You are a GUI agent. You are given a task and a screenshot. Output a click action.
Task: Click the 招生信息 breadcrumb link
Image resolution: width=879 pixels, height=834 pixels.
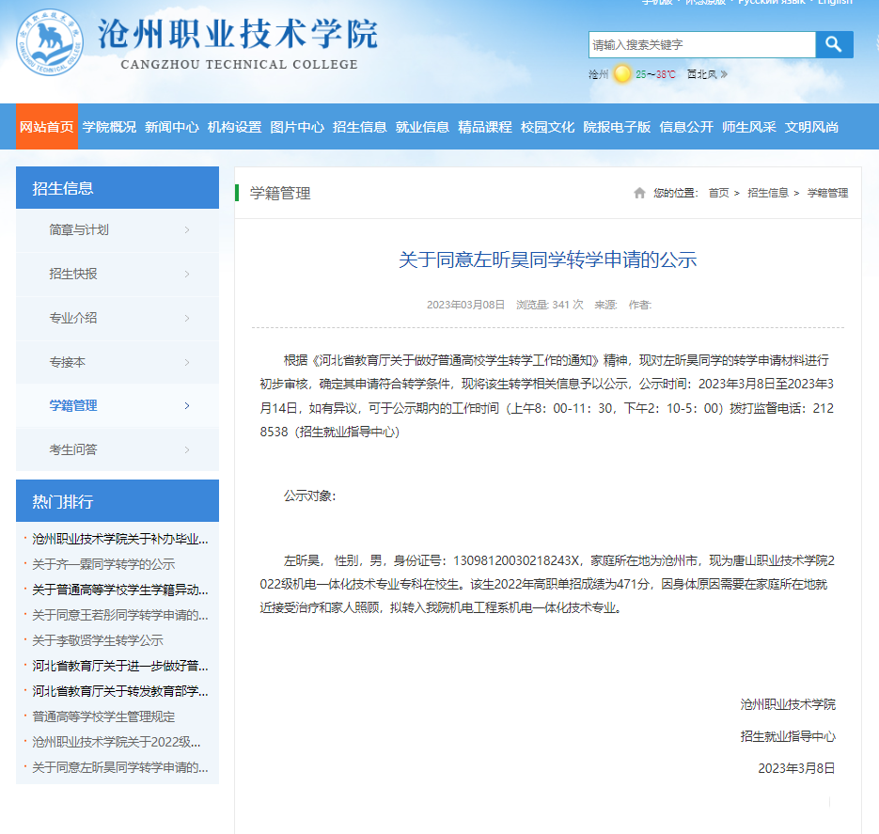click(x=768, y=193)
